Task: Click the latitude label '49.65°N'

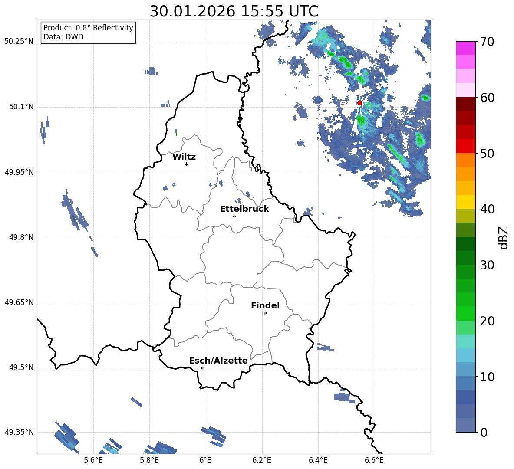Action: pos(19,302)
